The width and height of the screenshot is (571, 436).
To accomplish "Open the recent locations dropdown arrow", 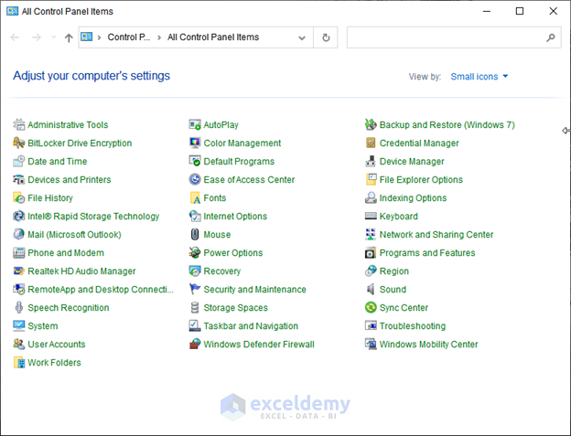I will pyautogui.click(x=53, y=37).
